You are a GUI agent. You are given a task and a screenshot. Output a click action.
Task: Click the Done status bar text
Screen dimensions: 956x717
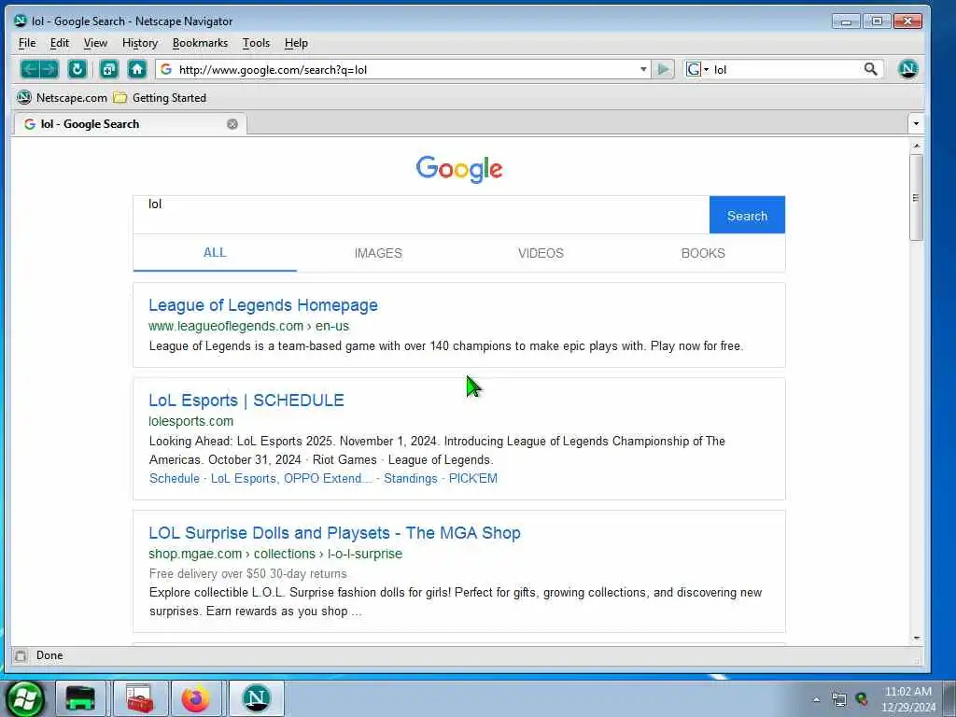tap(49, 655)
